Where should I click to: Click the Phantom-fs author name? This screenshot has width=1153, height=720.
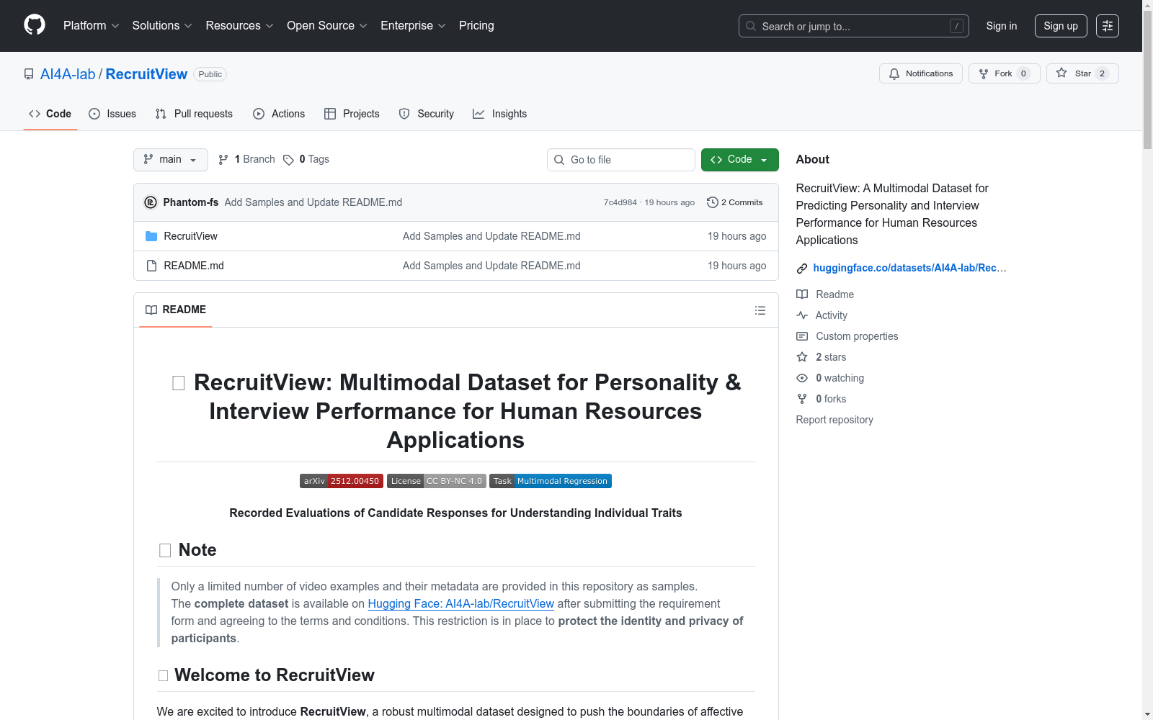coord(191,202)
